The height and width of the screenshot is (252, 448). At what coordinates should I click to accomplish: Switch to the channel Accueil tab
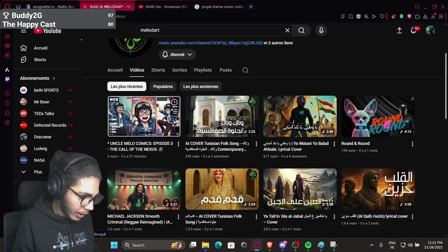click(x=115, y=70)
